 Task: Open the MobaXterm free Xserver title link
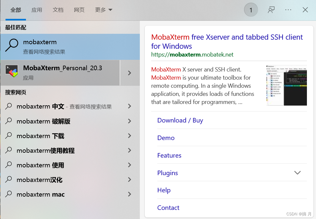point(227,42)
